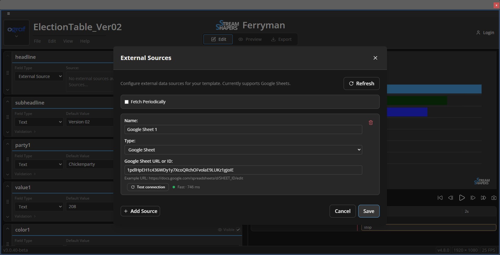Image resolution: width=500 pixels, height=255 pixels.
Task: Collapse the headline field section
Action: tap(8, 56)
